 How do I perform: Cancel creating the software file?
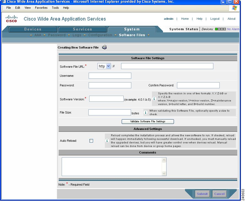coord(219,194)
